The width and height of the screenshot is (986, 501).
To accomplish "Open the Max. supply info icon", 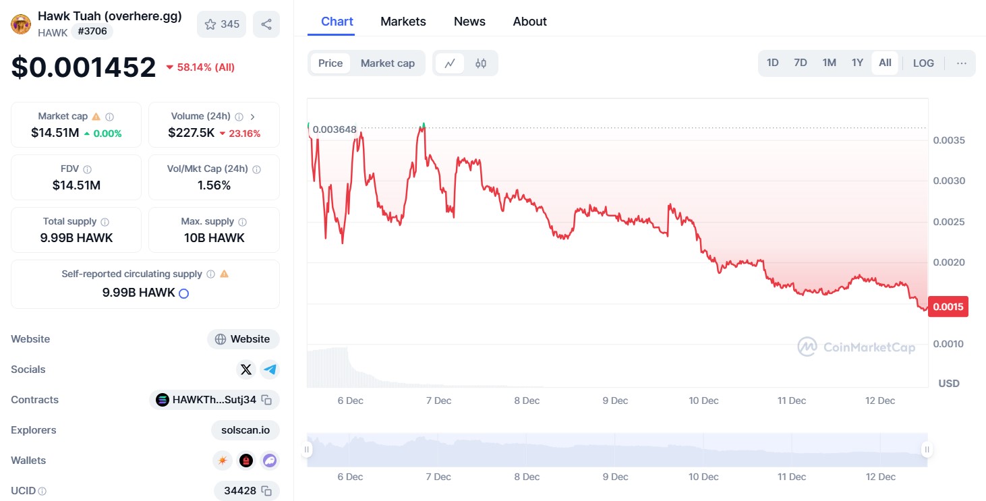I will click(x=243, y=222).
